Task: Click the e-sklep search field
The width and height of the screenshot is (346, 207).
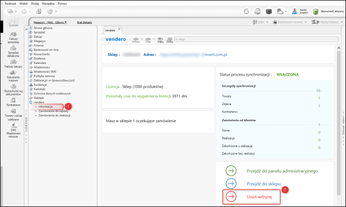Action: (x=256, y=40)
